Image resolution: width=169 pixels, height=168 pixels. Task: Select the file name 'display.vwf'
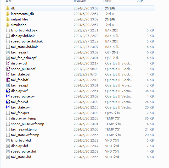(x=19, y=91)
